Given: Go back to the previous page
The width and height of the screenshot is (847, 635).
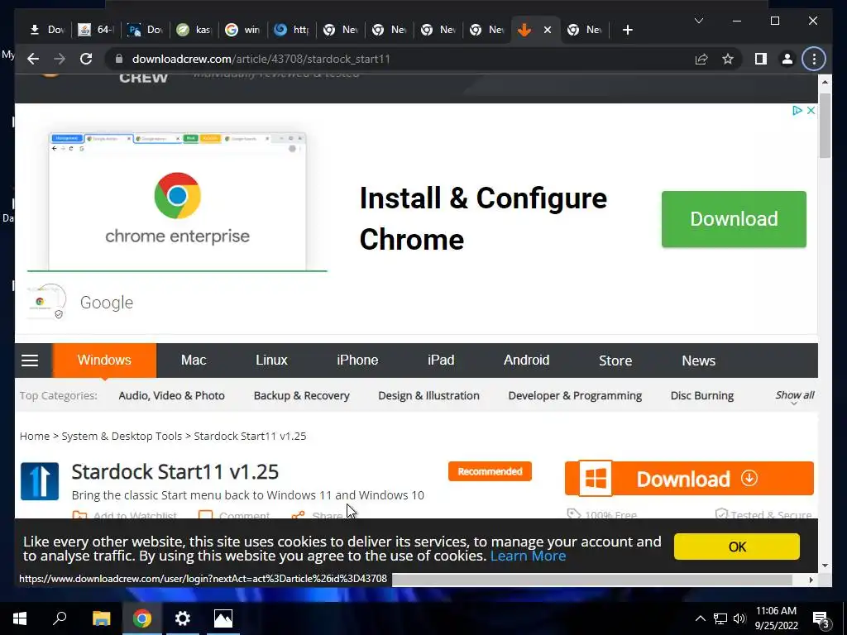Looking at the screenshot, I should (x=33, y=59).
